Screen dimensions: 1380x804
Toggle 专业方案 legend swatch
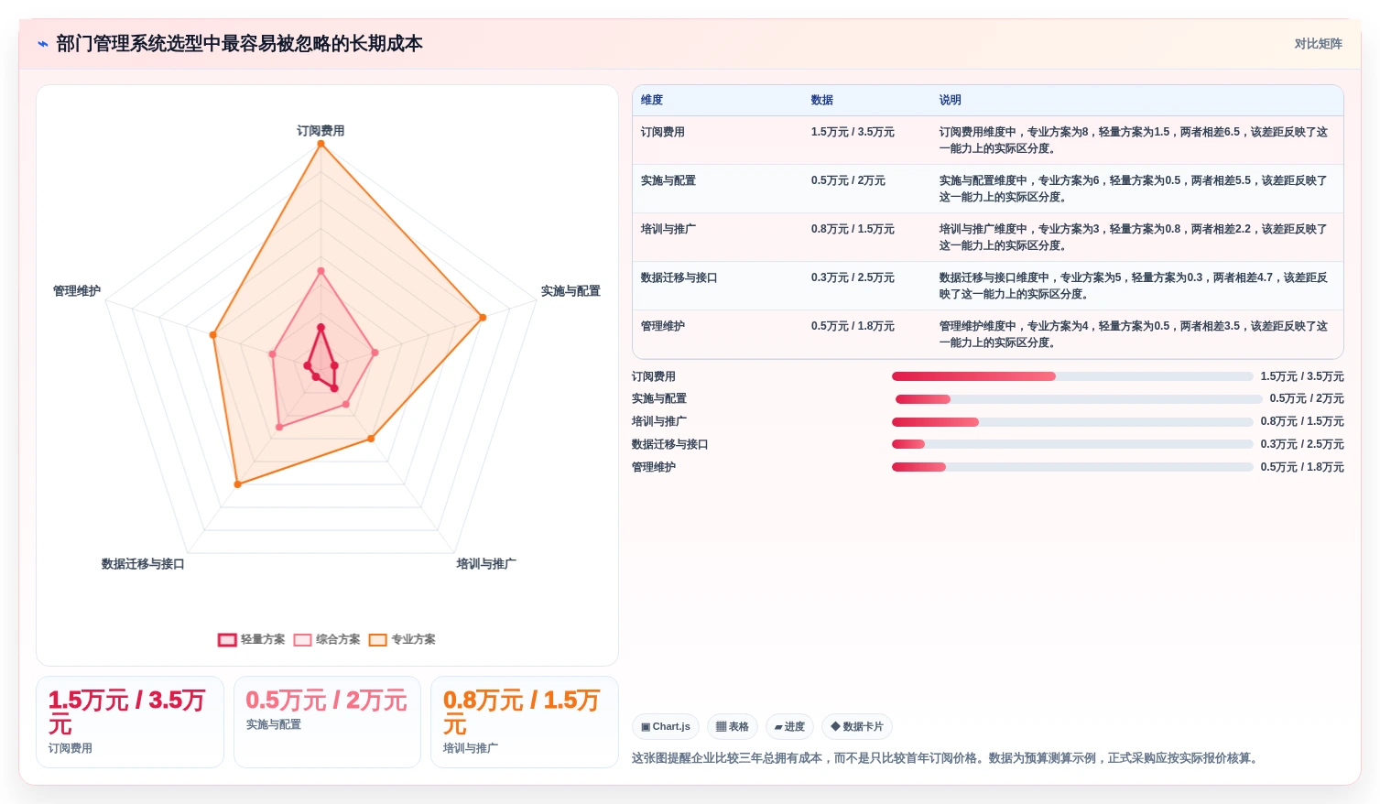[x=377, y=640]
